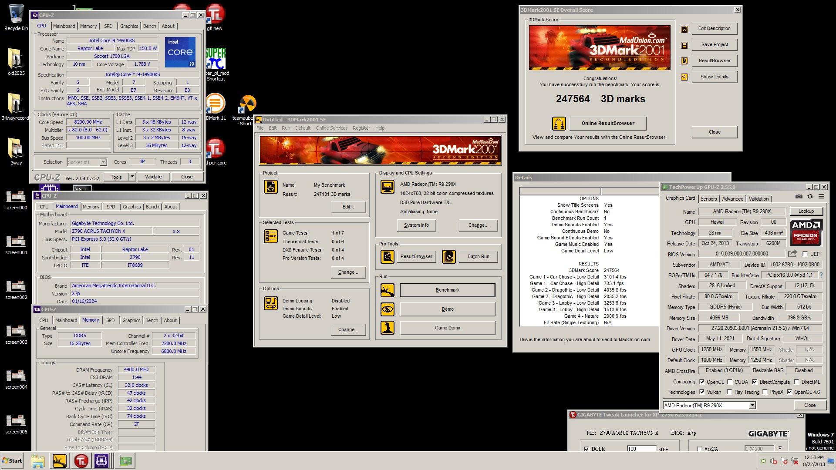Click the Batch Run icon
Screen dimensions: 836x470
(449, 257)
